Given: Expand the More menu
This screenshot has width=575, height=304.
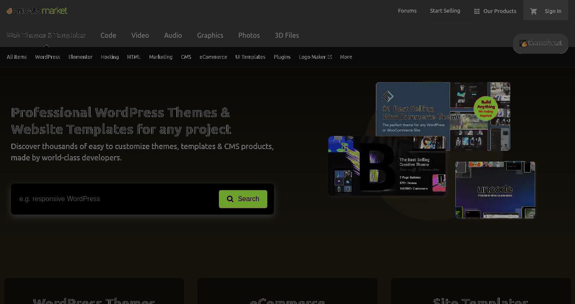Looking at the screenshot, I should [x=346, y=57].
